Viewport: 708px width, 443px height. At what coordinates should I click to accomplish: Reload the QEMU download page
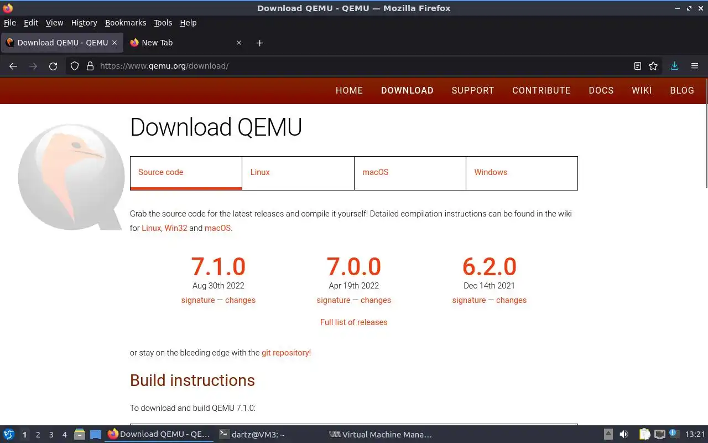click(x=53, y=66)
